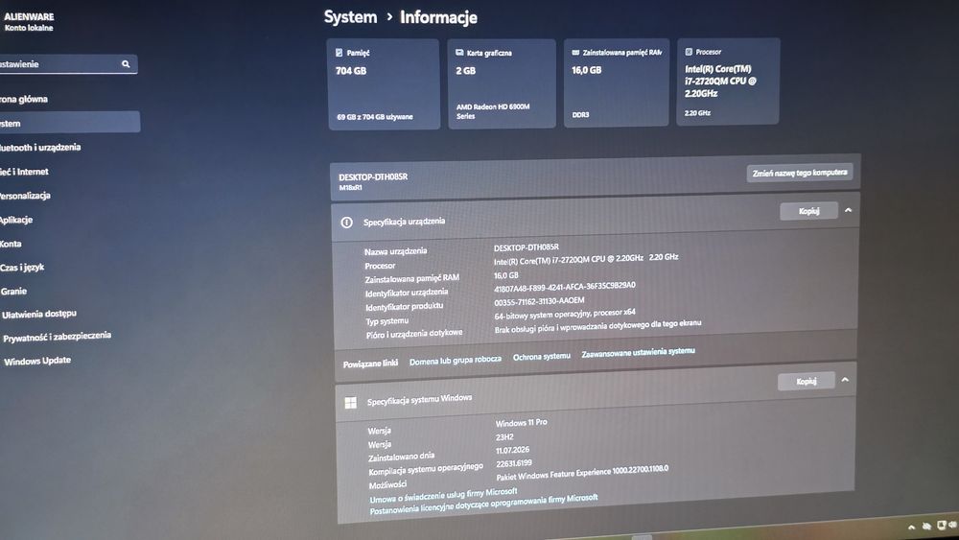959x540 pixels.
Task: Copy Windows specifications with Kopiuj button
Action: (x=807, y=381)
